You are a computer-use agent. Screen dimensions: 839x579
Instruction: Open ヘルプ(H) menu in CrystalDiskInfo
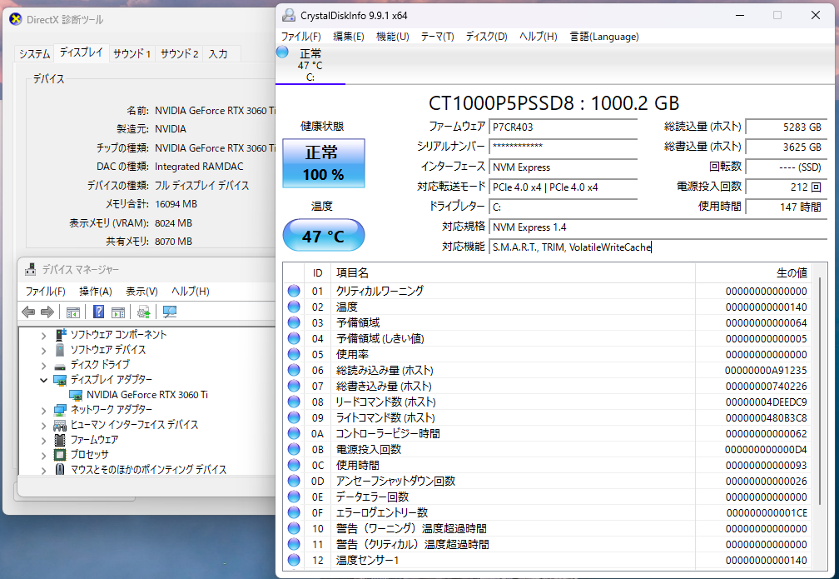click(x=539, y=37)
